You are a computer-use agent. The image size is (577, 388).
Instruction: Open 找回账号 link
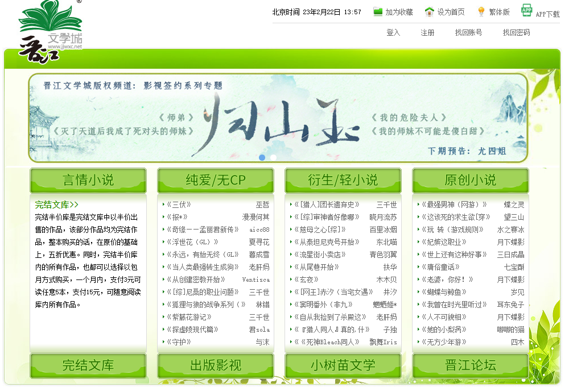(468, 33)
